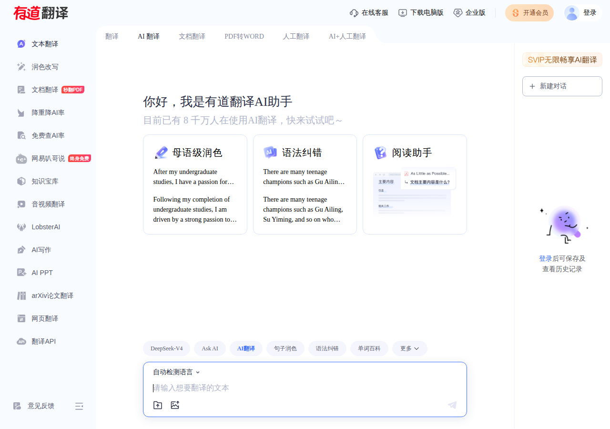Expand the 更多 options dropdown

click(410, 348)
